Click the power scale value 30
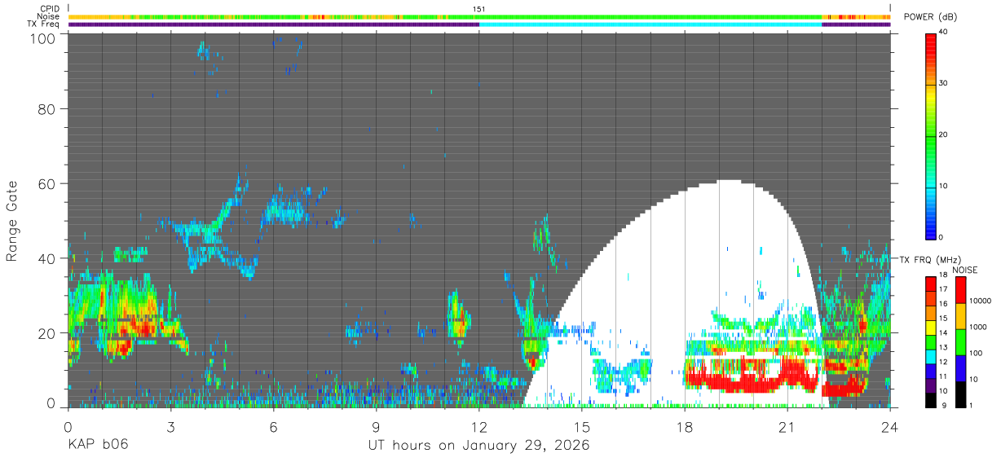This screenshot has width=1001, height=462. pos(945,84)
